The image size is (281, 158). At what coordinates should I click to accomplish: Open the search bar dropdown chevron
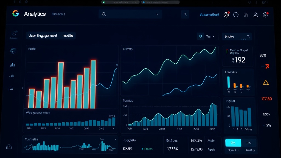(x=157, y=14)
